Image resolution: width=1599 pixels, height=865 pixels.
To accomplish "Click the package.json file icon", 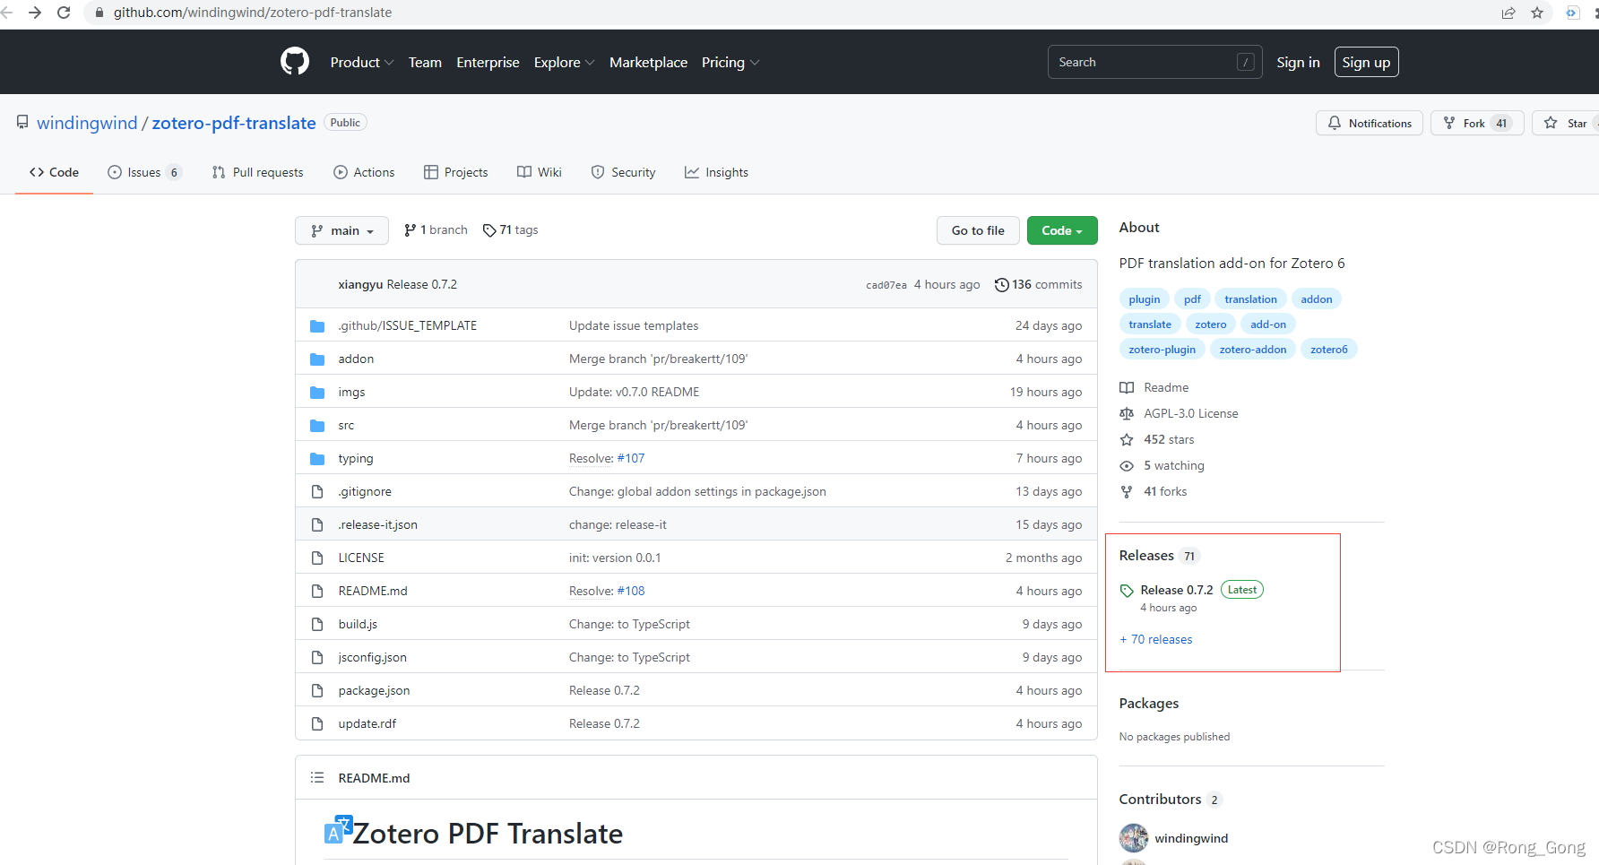I will tap(317, 690).
